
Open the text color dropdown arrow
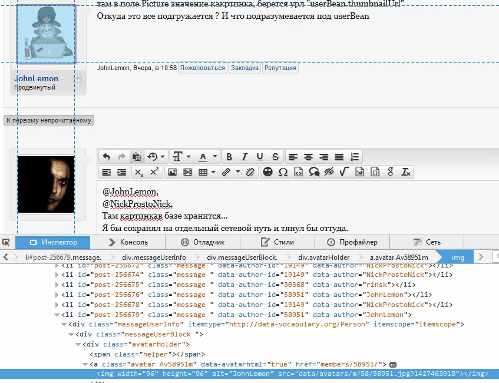click(x=215, y=157)
